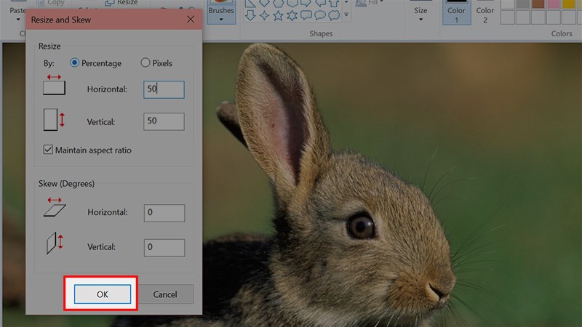Open the Size dropdown

point(420,15)
